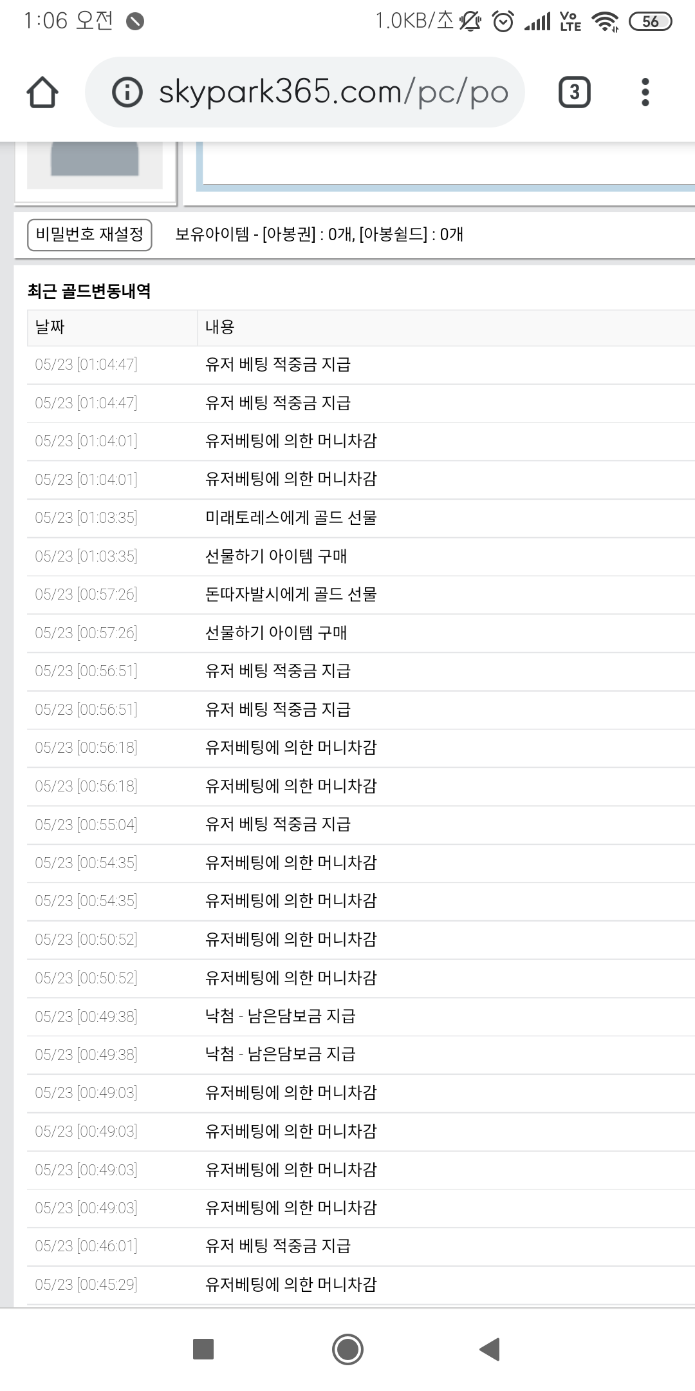Open the tab switcher showing 3 tabs
The width and height of the screenshot is (695, 1391).
click(x=574, y=92)
